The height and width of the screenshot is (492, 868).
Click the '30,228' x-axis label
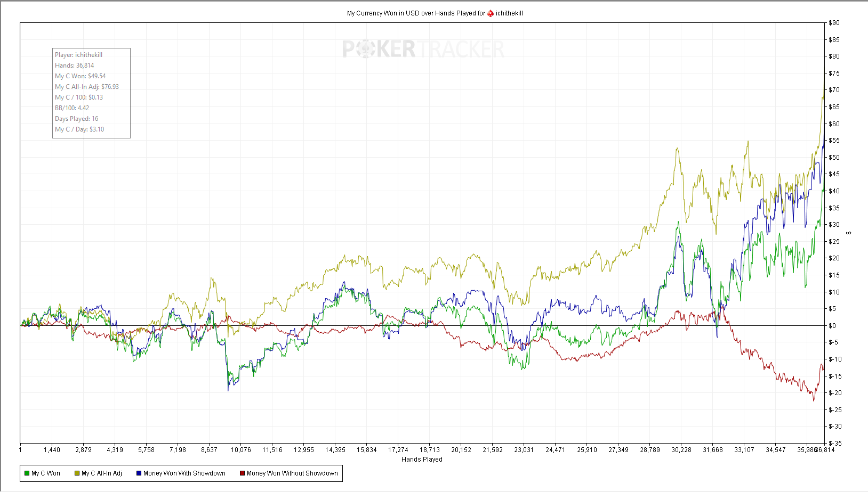tap(681, 450)
